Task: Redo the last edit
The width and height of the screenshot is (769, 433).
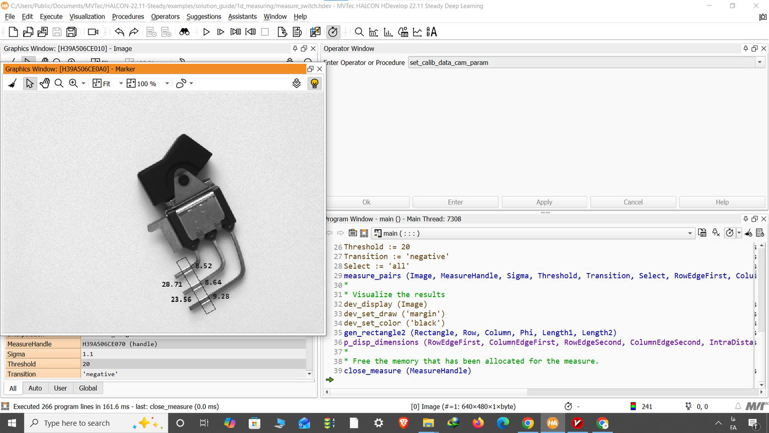Action: (x=133, y=32)
